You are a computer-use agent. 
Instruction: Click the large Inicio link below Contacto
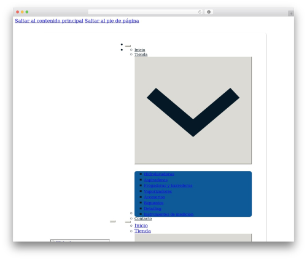[141, 226]
